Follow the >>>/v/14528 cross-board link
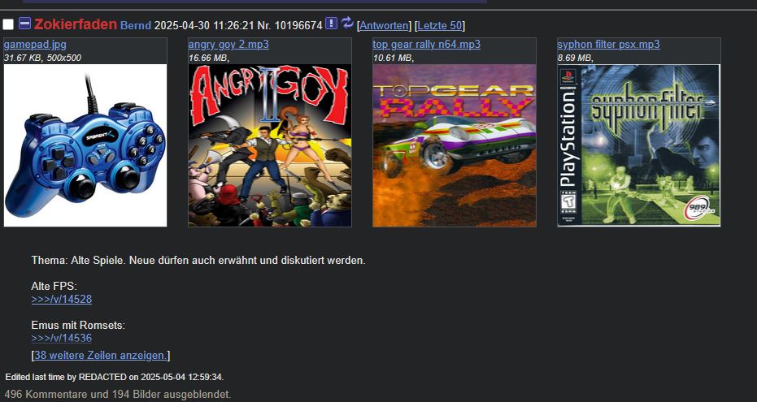757x402 pixels. (61, 300)
